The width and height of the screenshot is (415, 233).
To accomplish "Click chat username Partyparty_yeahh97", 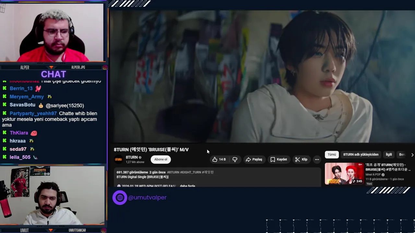I will click(33, 113).
